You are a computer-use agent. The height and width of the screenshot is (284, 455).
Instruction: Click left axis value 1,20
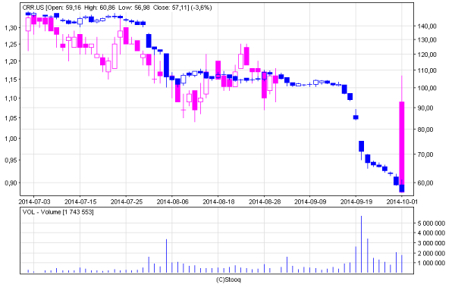(11, 61)
